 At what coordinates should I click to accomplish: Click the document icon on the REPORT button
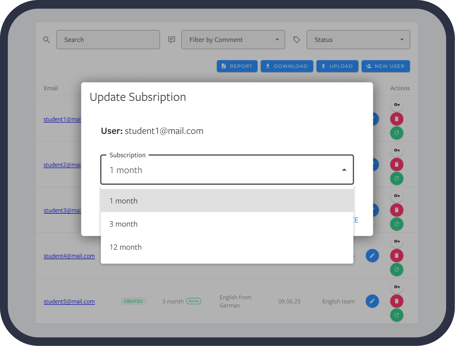pyautogui.click(x=224, y=66)
